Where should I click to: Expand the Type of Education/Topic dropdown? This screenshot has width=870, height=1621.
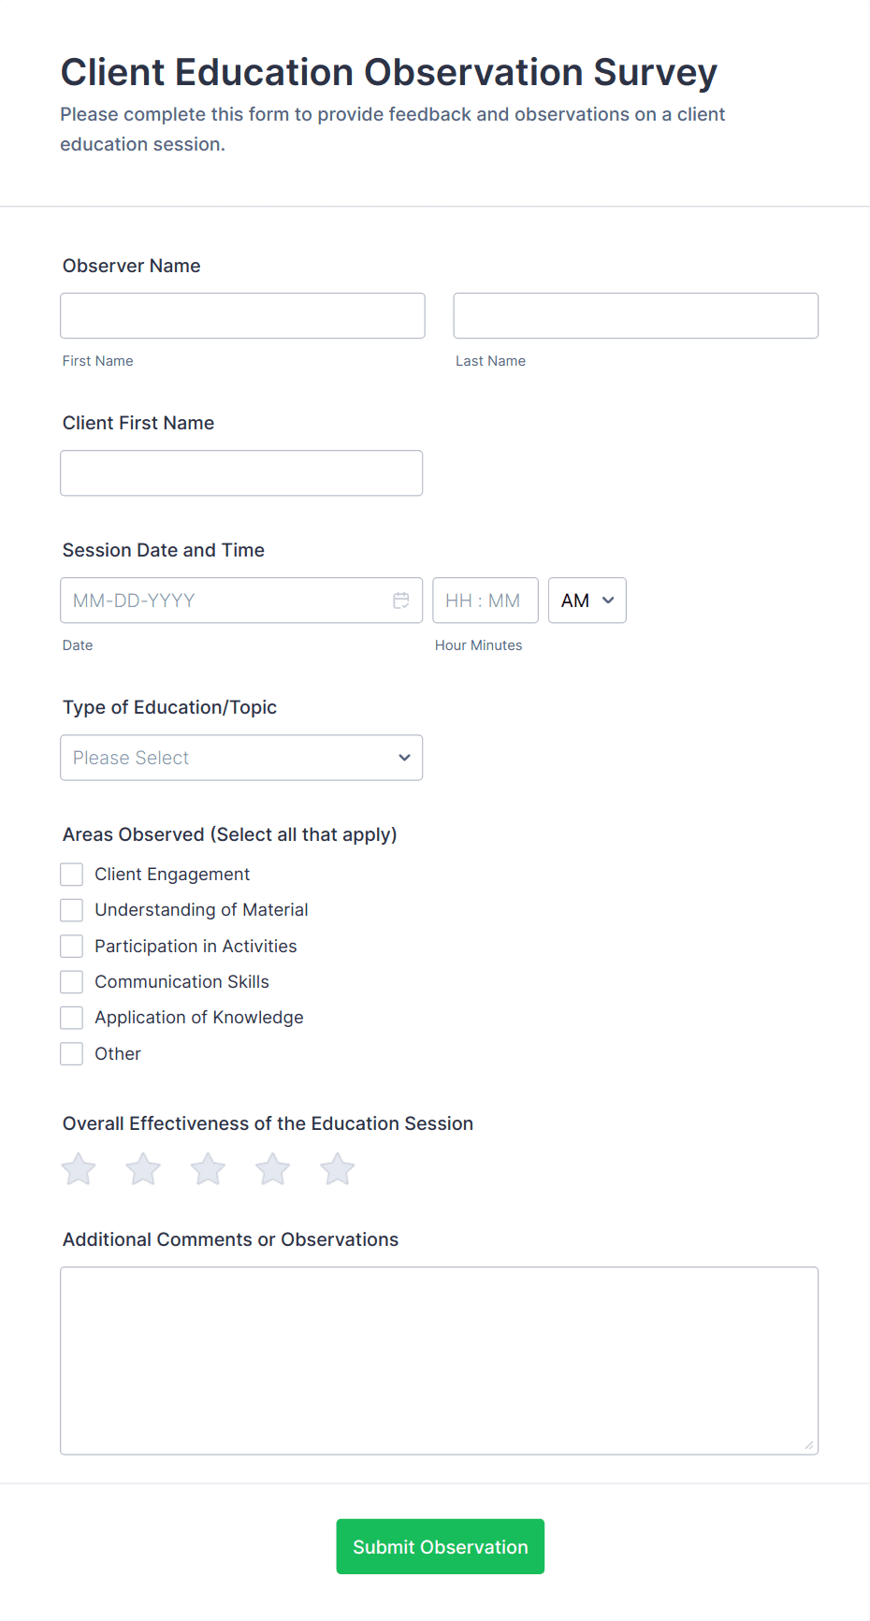pos(241,758)
